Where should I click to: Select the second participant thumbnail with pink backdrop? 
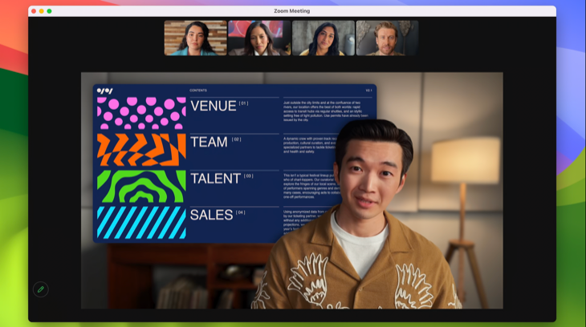[x=258, y=38]
